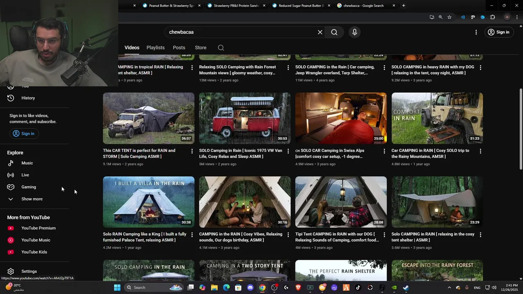Switch to the Posts tab

pos(179,48)
